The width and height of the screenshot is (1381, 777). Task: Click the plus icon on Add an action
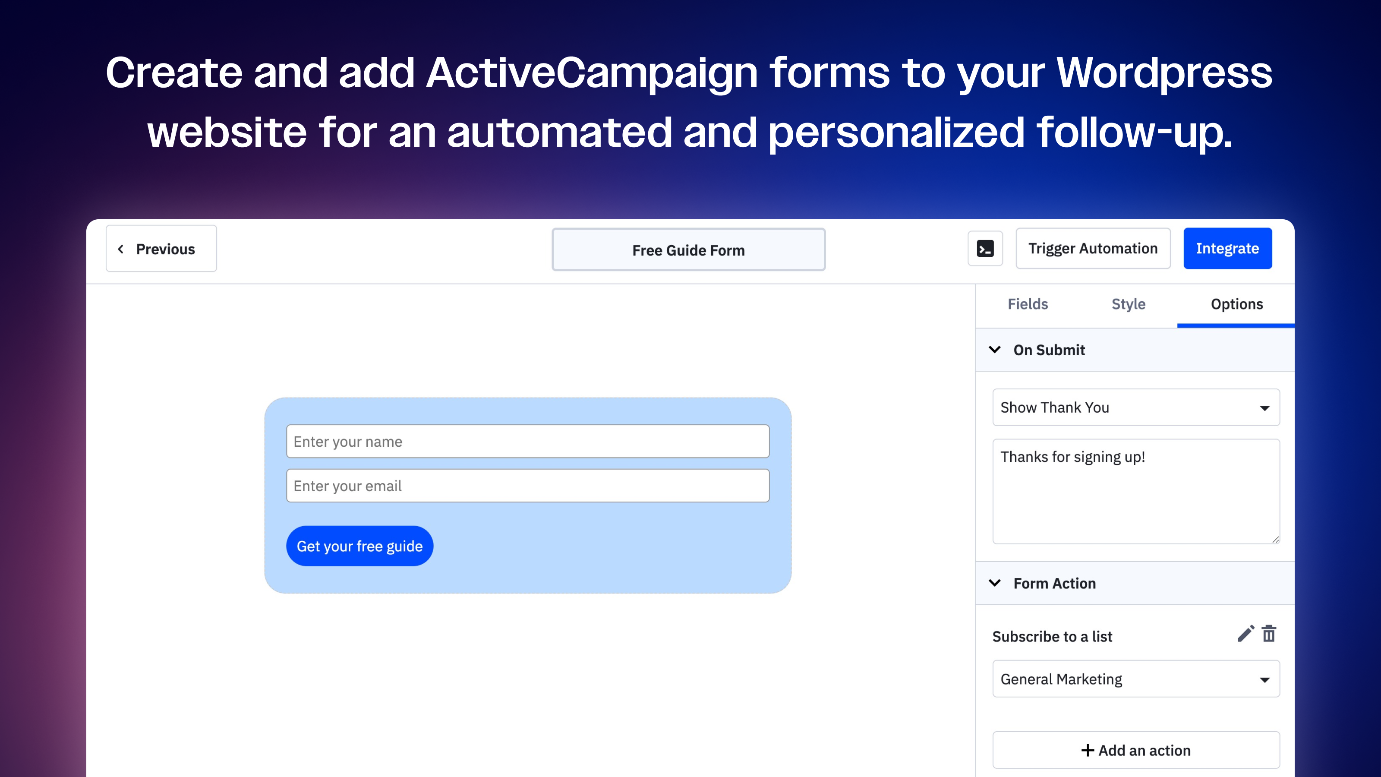coord(1087,750)
